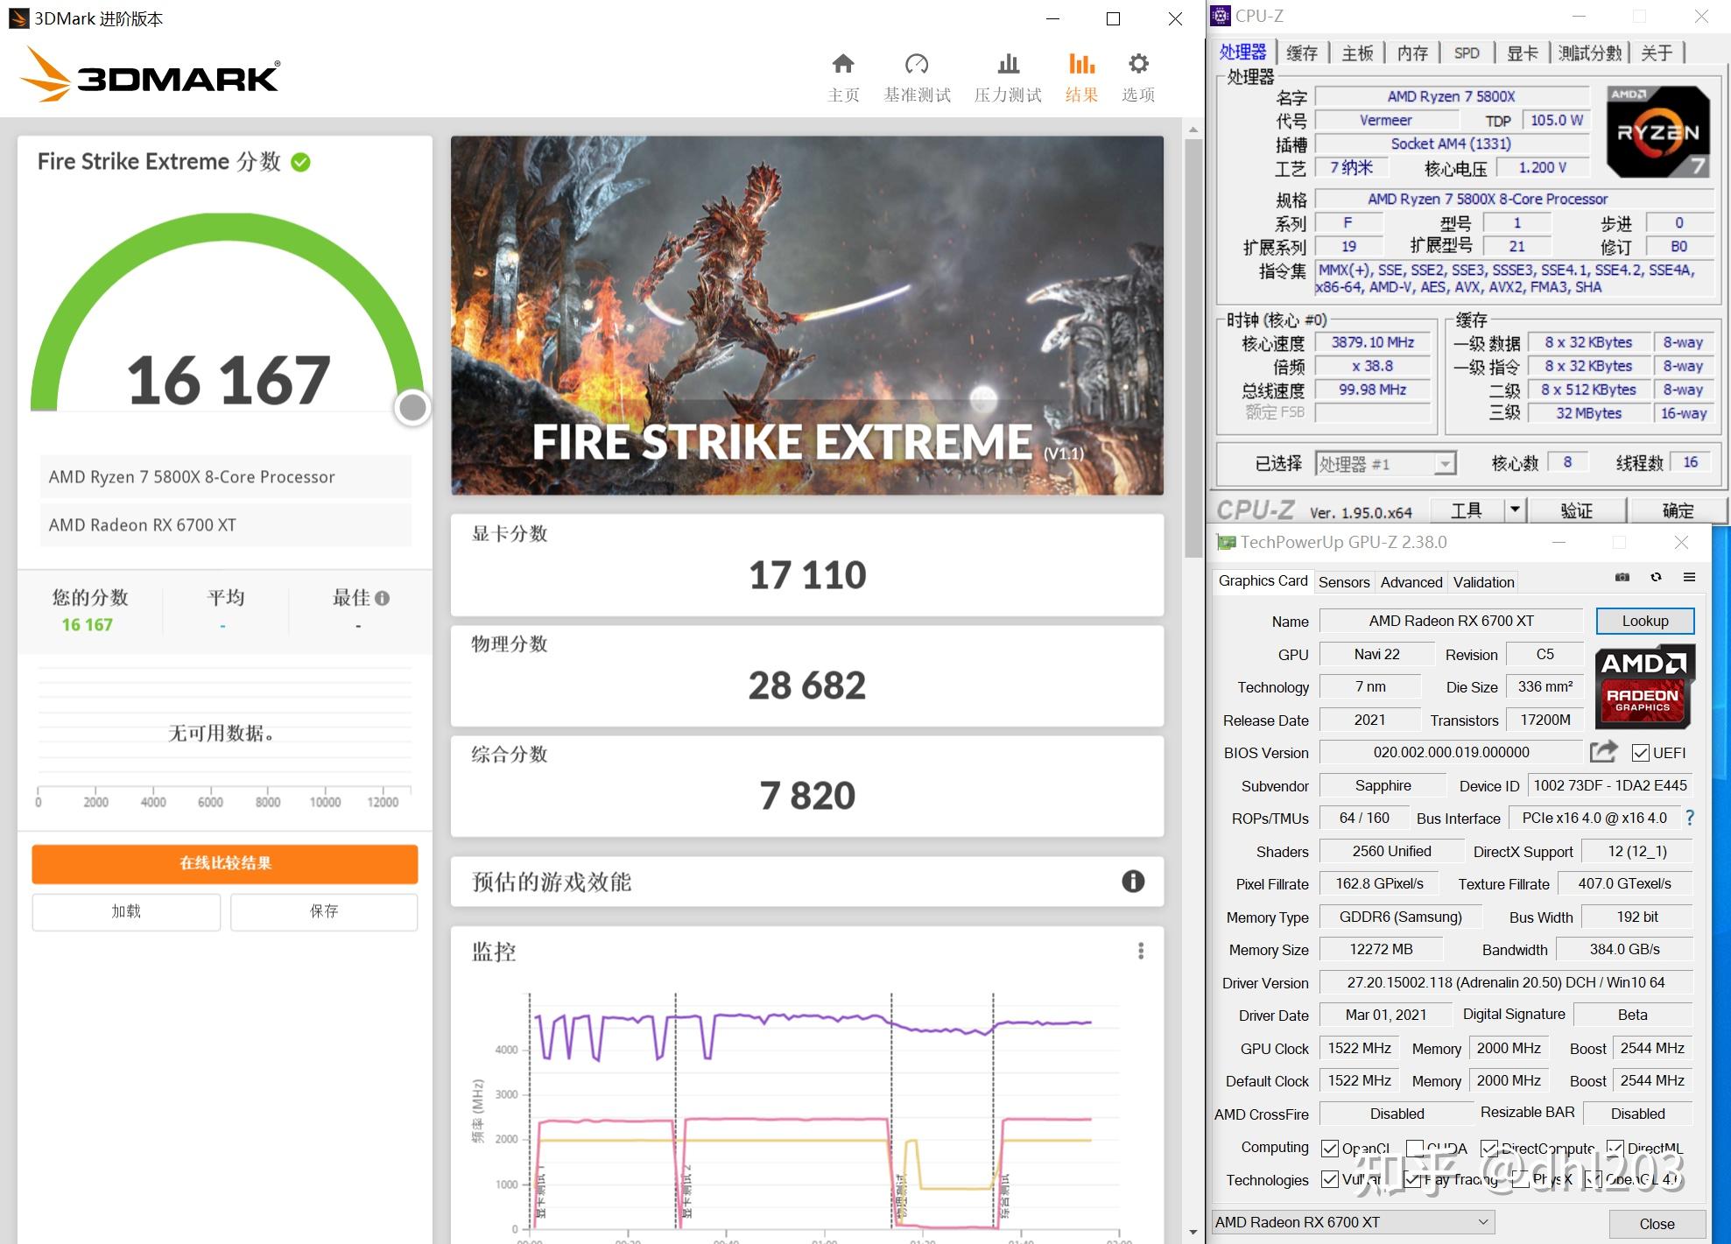The width and height of the screenshot is (1731, 1244).
Task: Toggle the UEFI checkbox in GPU-Z
Action: point(1640,752)
